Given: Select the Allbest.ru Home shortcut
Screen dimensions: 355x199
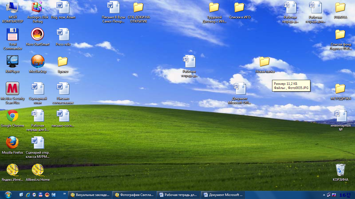Looking at the screenshot, I should (x=38, y=172).
